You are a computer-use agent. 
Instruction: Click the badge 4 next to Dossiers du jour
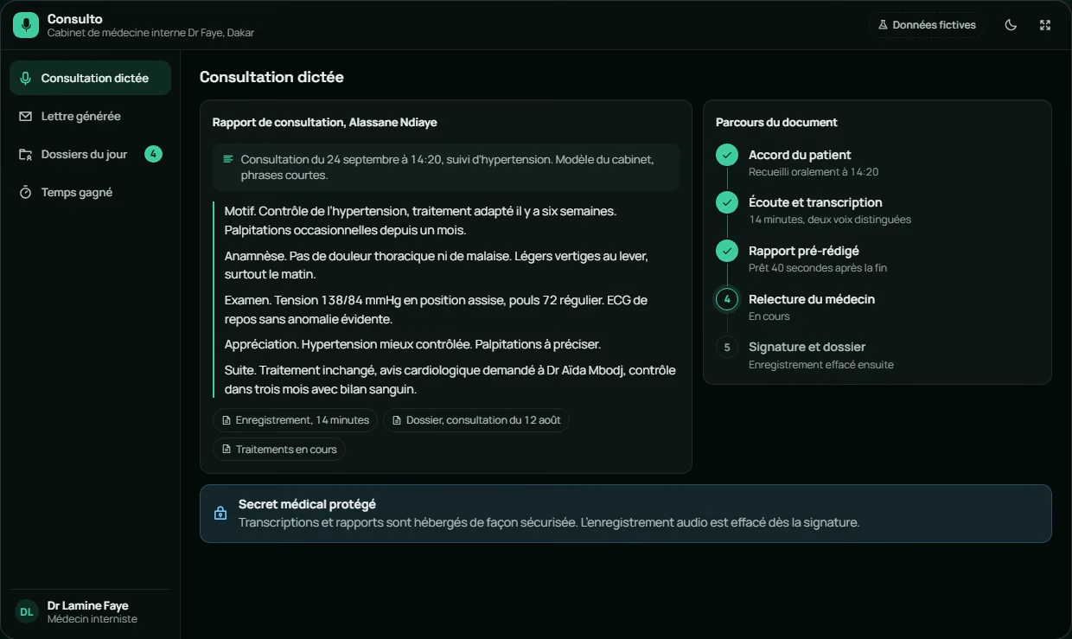click(x=153, y=154)
